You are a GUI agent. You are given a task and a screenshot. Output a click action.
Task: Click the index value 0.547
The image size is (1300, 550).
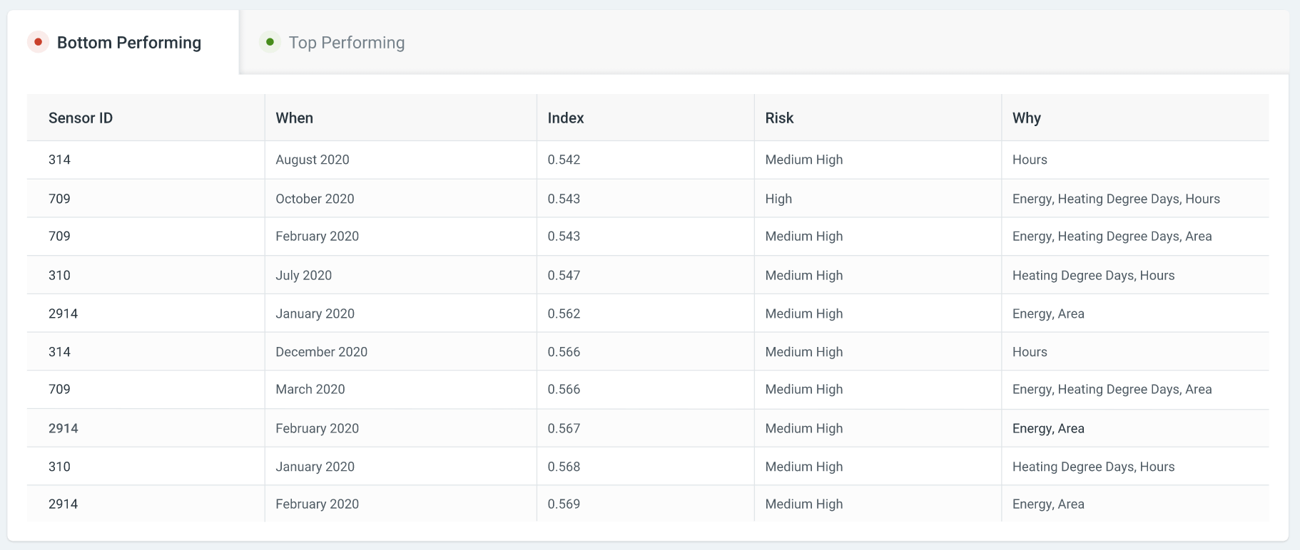(564, 276)
